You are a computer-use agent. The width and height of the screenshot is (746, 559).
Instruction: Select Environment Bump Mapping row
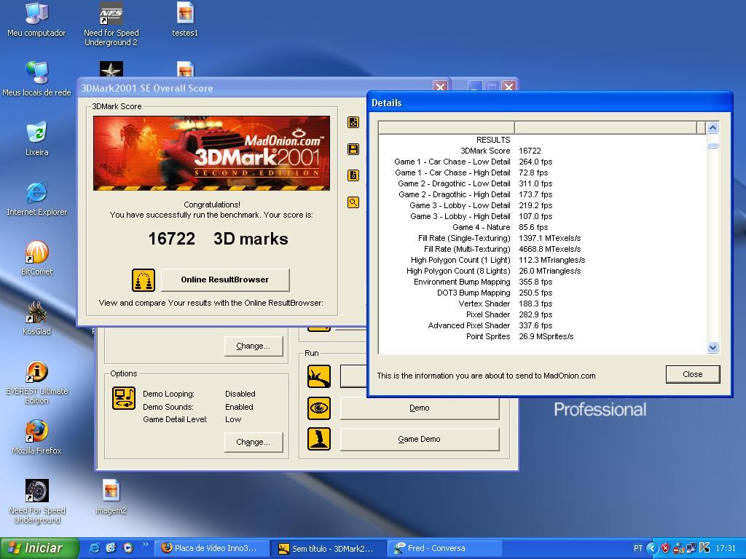pos(542,282)
